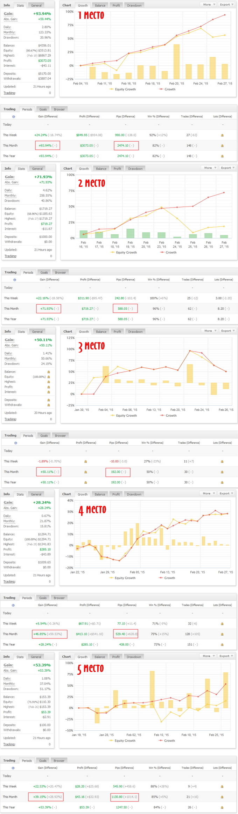Image resolution: width=238 pixels, height=814 pixels.
Task: Open the More dropdown on the +71.93% chart
Action: (210, 168)
